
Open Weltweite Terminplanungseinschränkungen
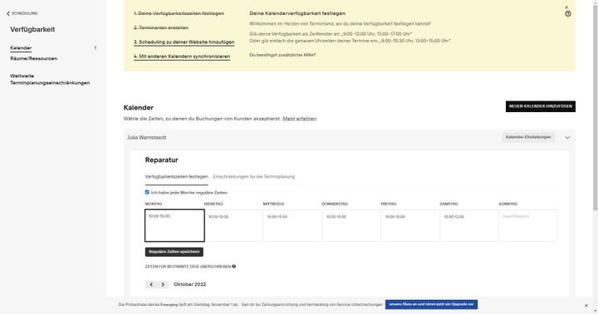coord(50,80)
